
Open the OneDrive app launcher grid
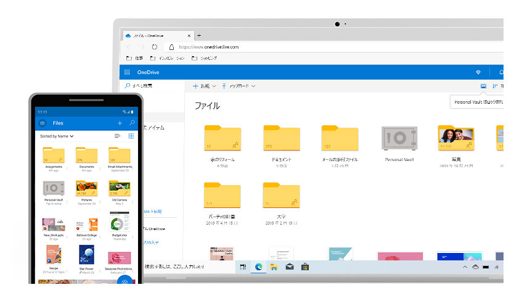point(127,72)
